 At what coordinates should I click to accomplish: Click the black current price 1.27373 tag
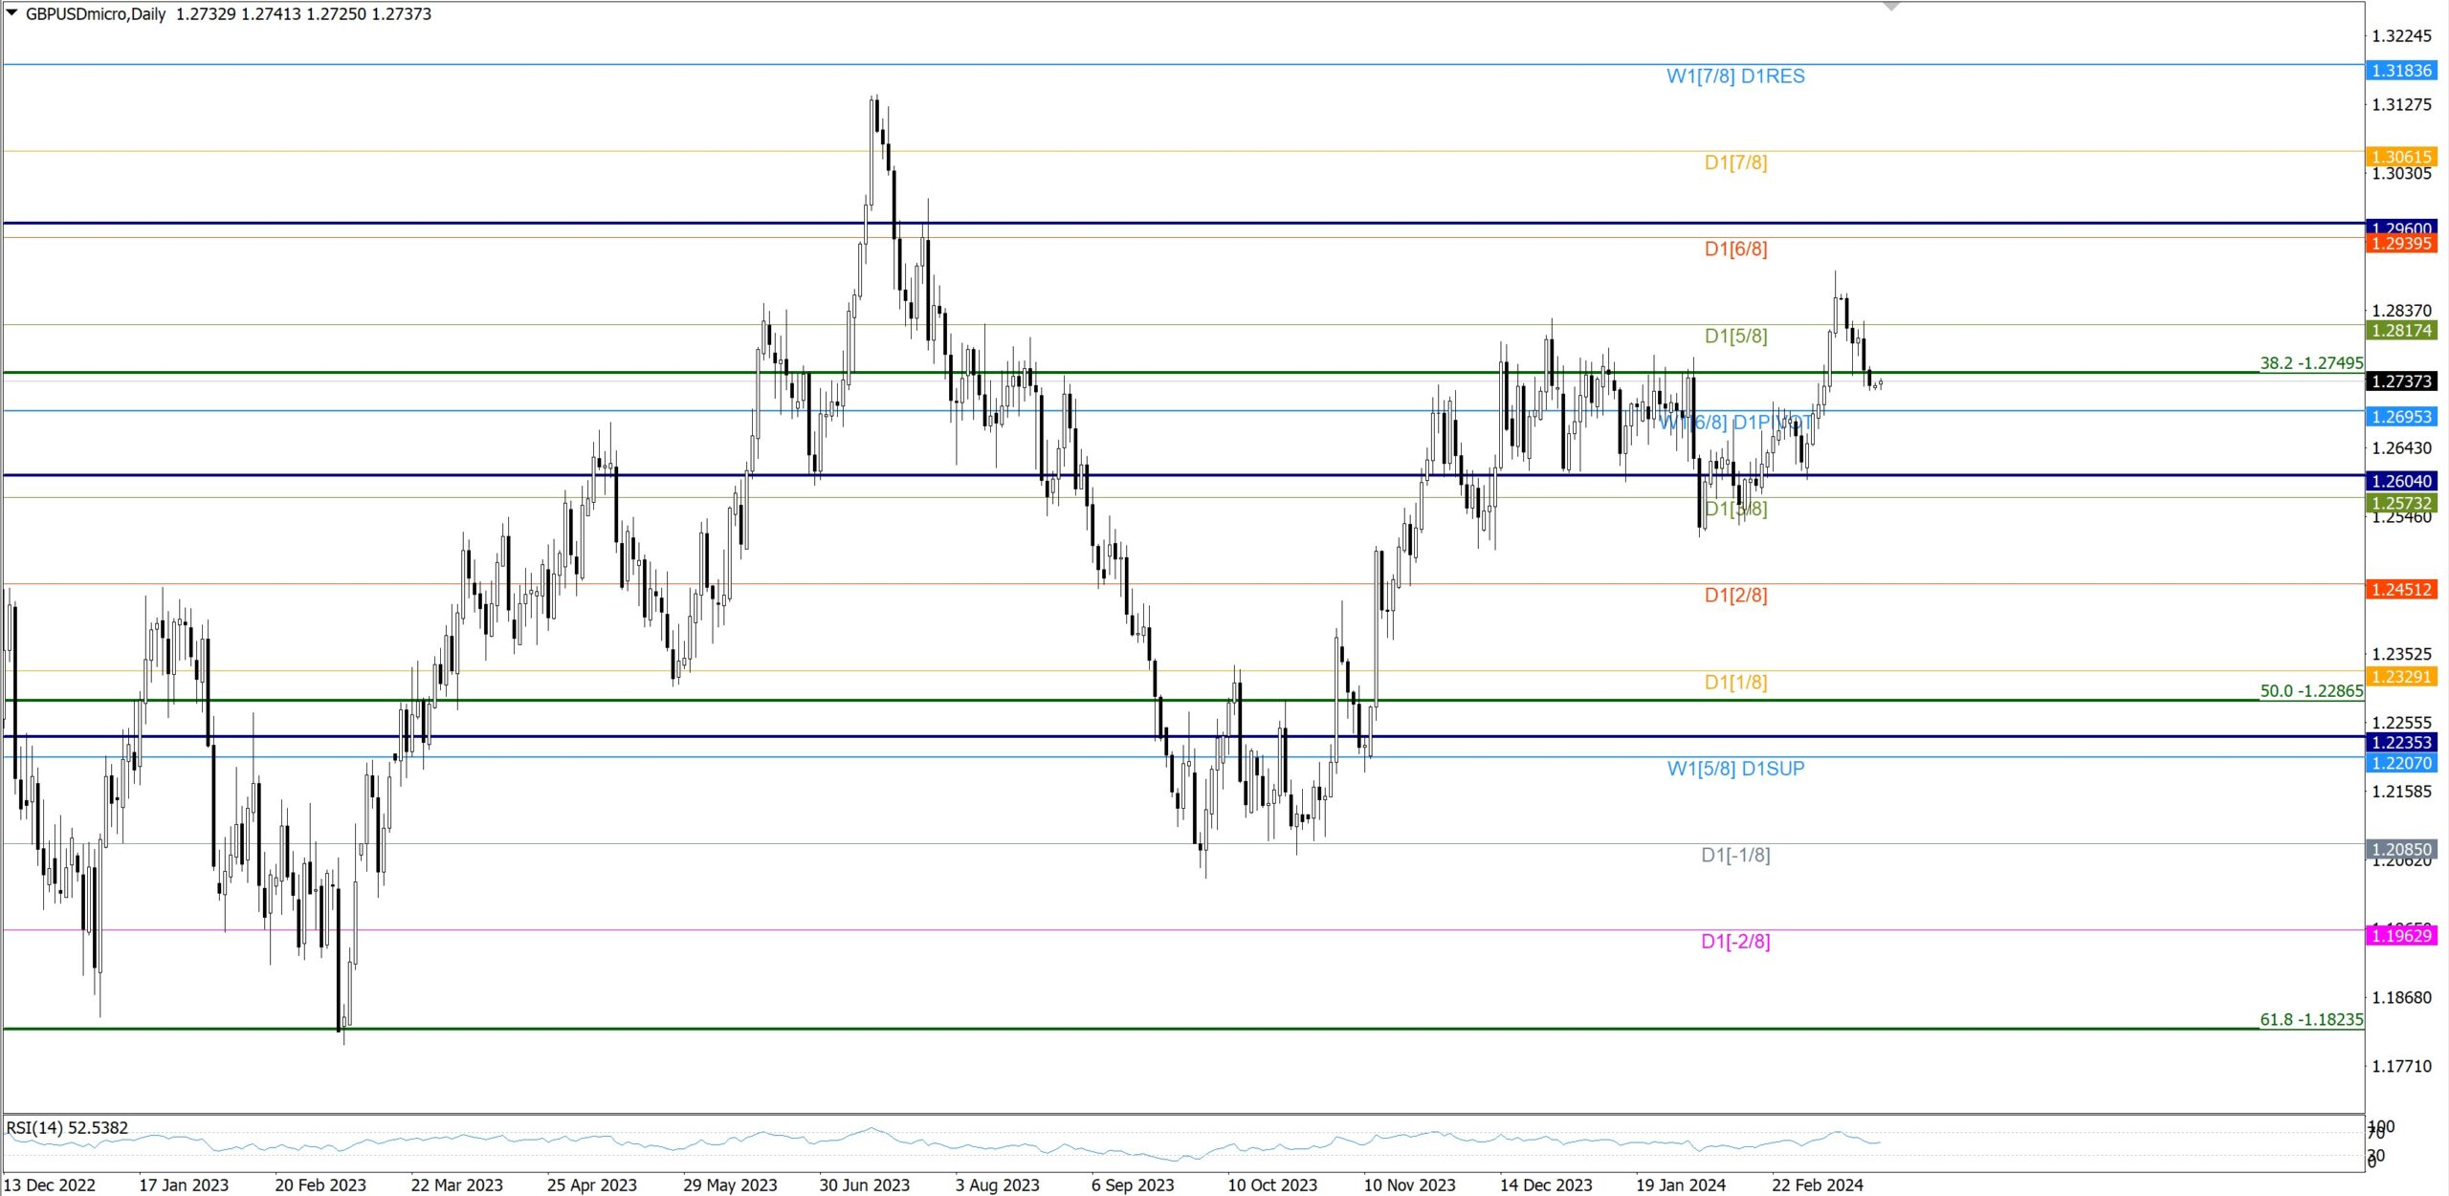pos(2401,381)
